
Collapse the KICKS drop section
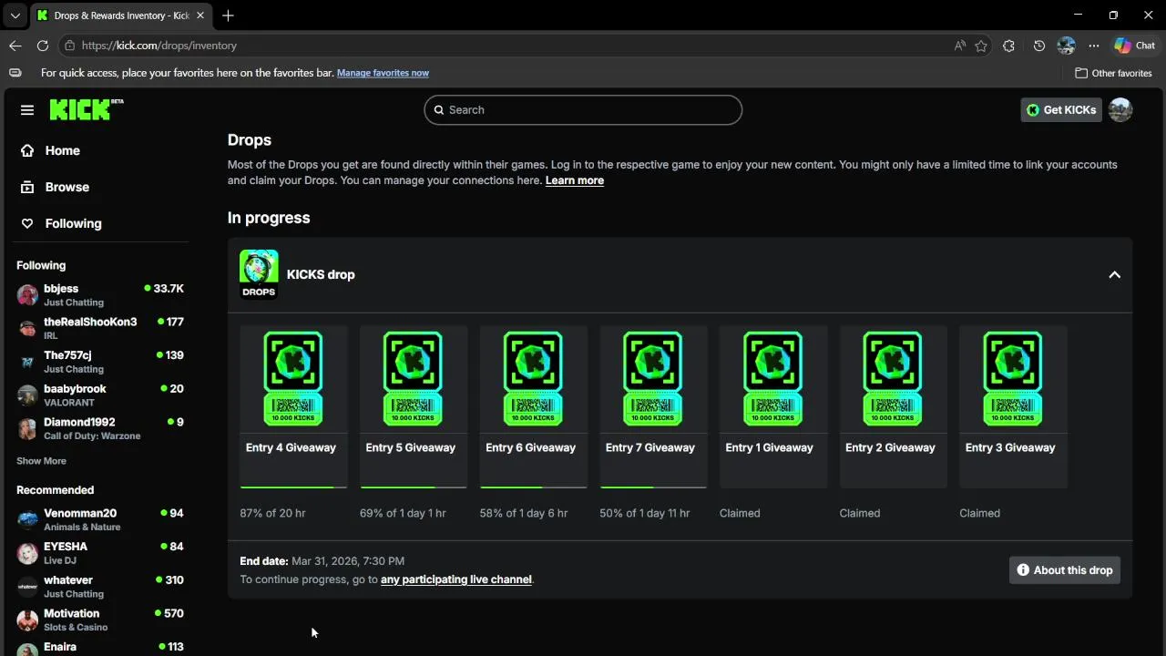[1114, 274]
